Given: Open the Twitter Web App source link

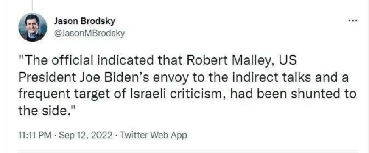Looking at the screenshot, I should 154,136.
